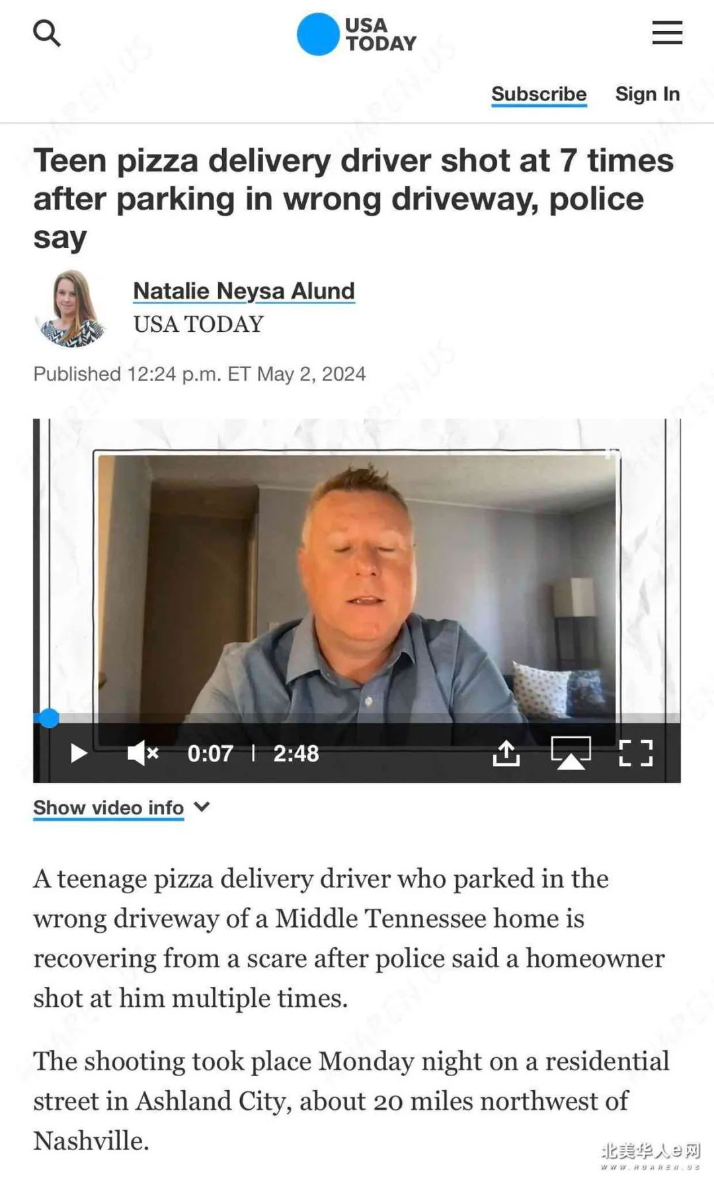Image resolution: width=714 pixels, height=1178 pixels.
Task: Click the author's profile photo
Action: point(71,308)
